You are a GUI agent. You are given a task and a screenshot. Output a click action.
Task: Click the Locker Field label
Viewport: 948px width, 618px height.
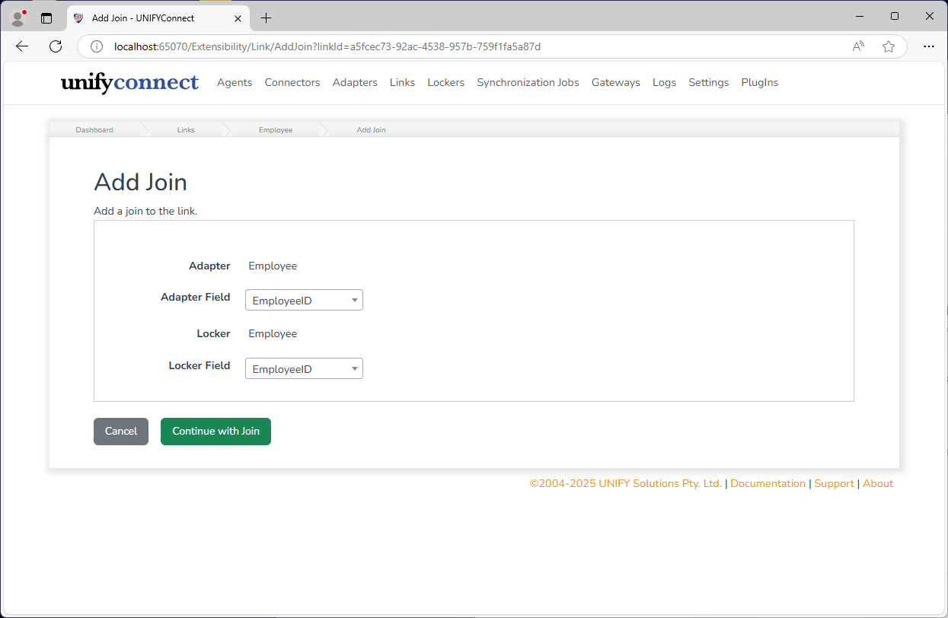(199, 365)
